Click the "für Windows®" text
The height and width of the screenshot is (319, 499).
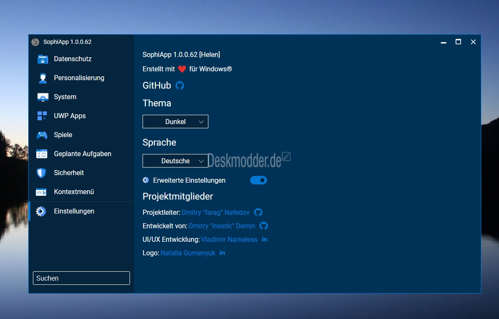pyautogui.click(x=210, y=69)
